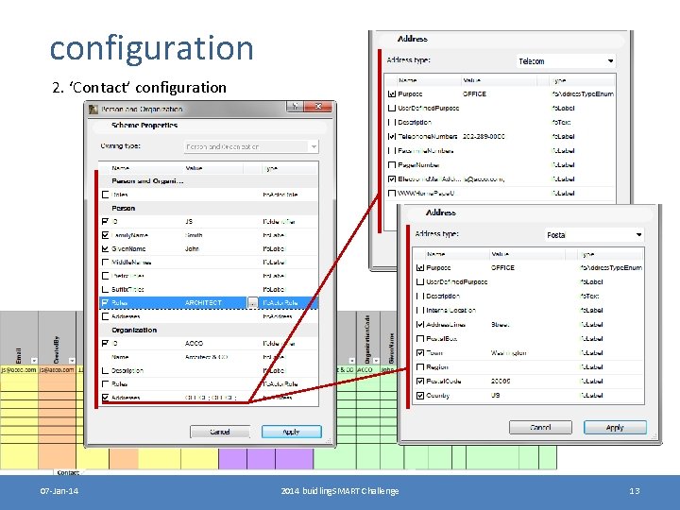
Task: Open Address type dropdown showing Telecom
Action: 566,61
